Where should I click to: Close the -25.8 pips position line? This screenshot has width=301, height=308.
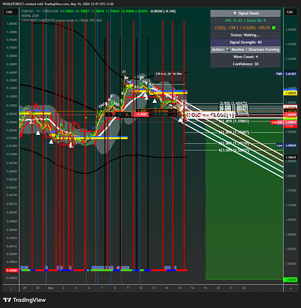click(174, 115)
